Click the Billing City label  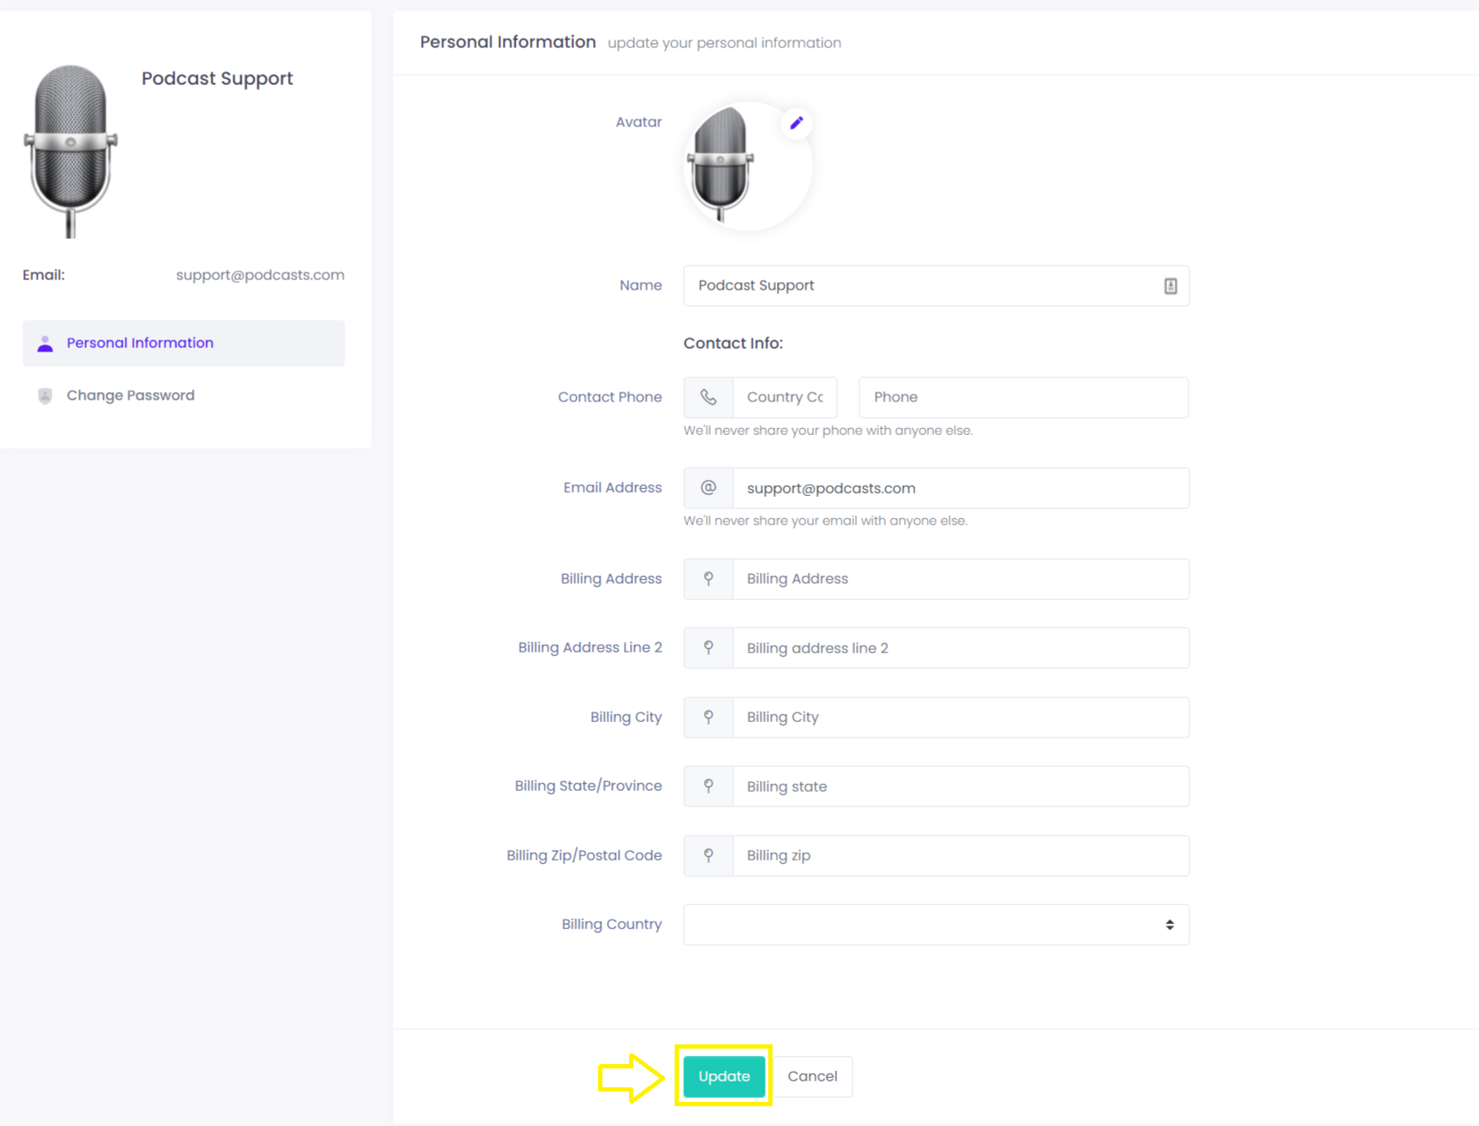[626, 717]
